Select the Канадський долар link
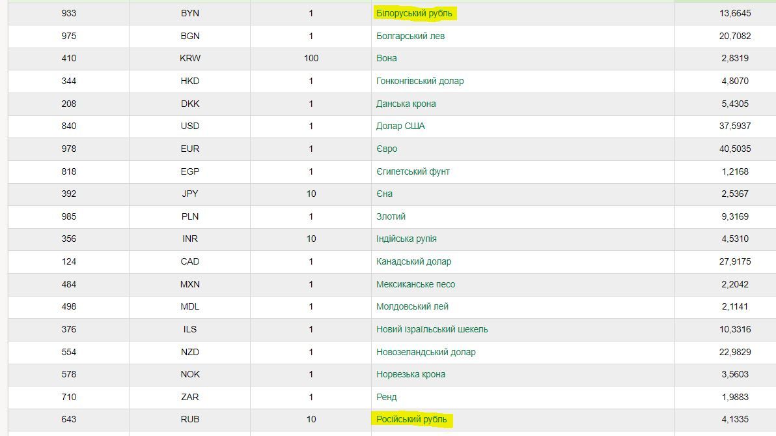The height and width of the screenshot is (436, 776). click(x=413, y=261)
